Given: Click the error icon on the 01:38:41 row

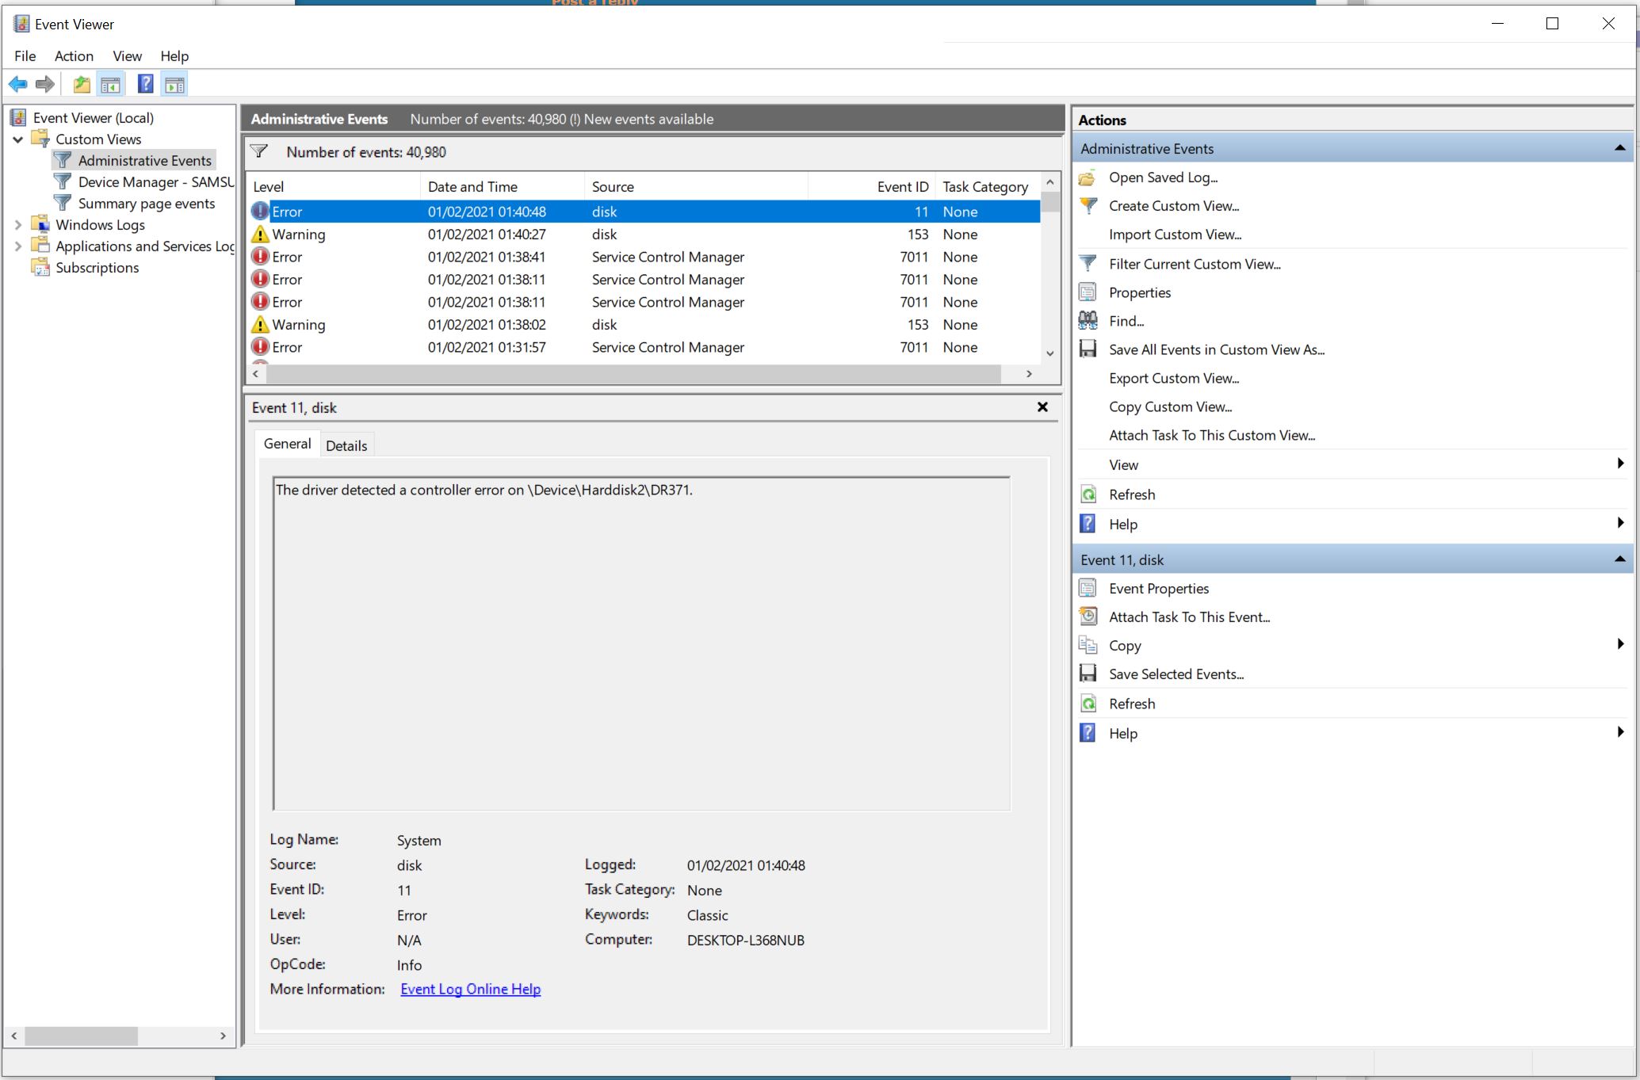Looking at the screenshot, I should (x=260, y=257).
